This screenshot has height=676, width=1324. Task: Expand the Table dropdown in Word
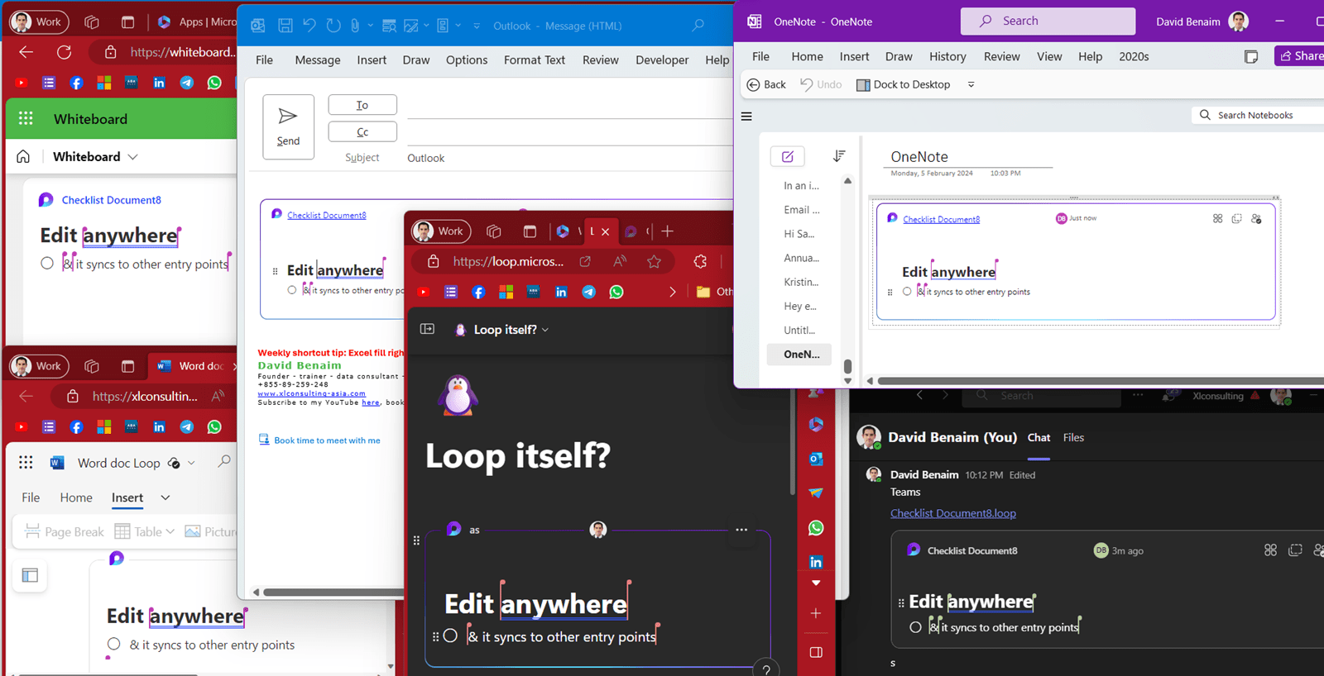170,531
